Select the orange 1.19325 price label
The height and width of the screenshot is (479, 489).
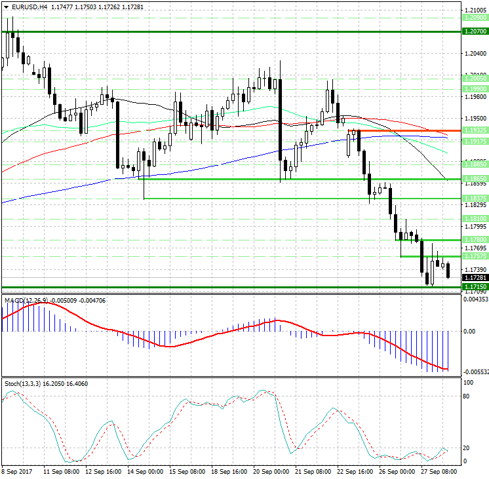474,130
